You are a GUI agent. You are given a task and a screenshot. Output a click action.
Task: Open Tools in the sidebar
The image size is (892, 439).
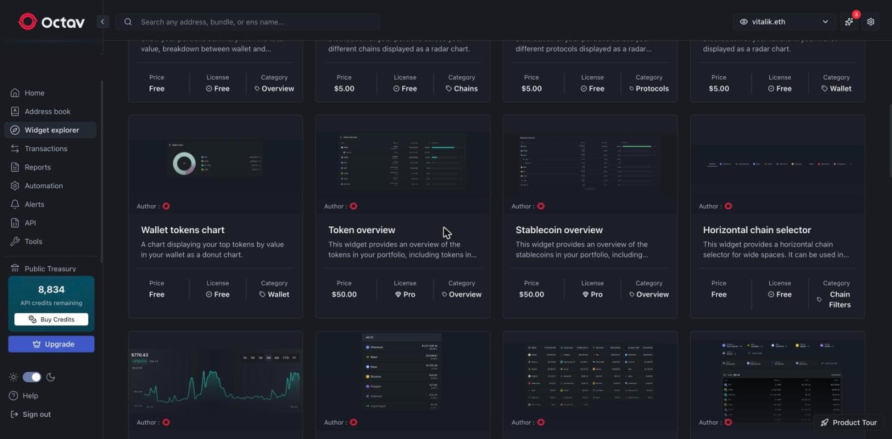tap(50, 241)
